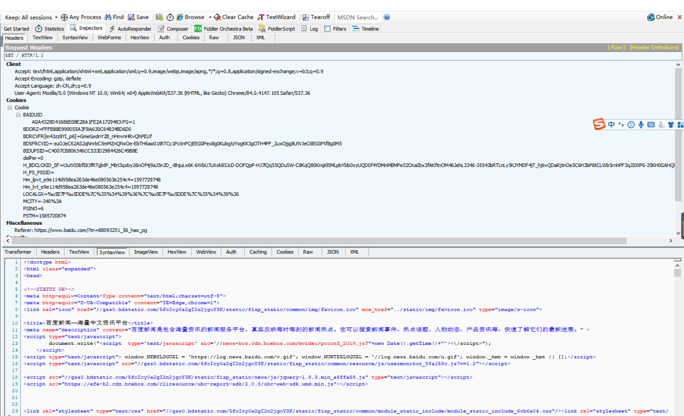Open the TextWizard tool

click(x=277, y=18)
